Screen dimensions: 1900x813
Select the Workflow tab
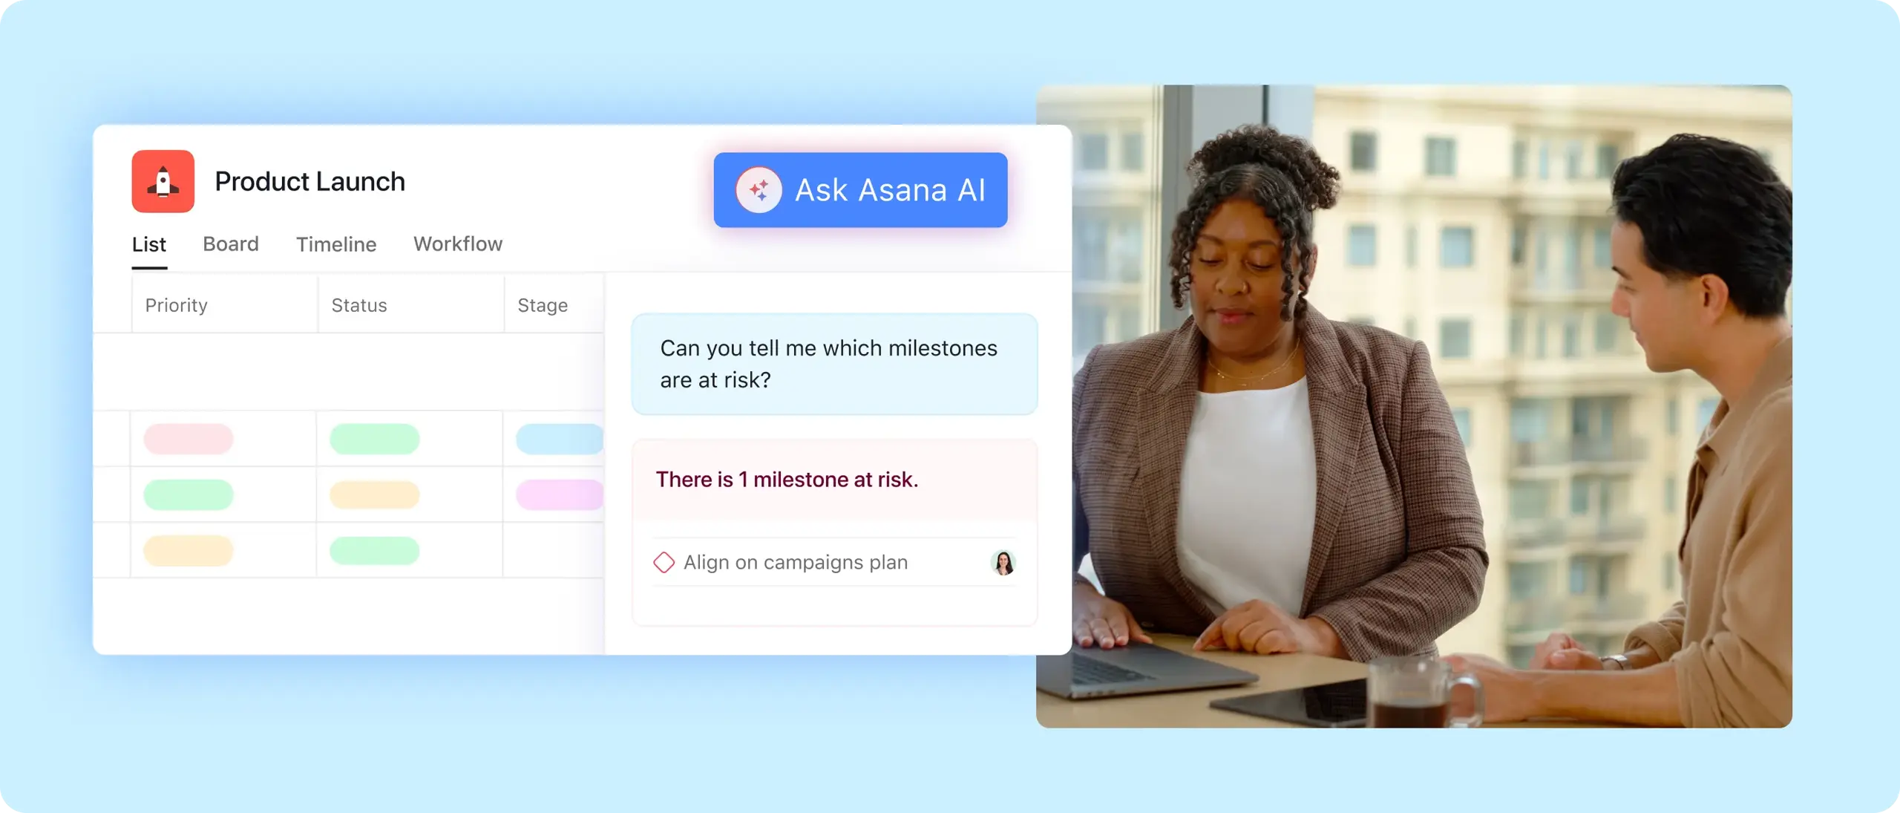coord(457,244)
